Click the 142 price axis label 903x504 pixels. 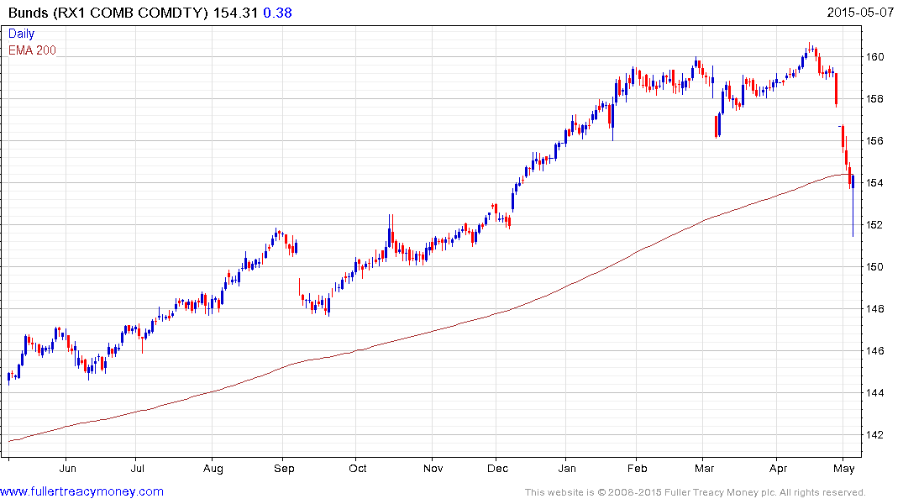click(875, 435)
